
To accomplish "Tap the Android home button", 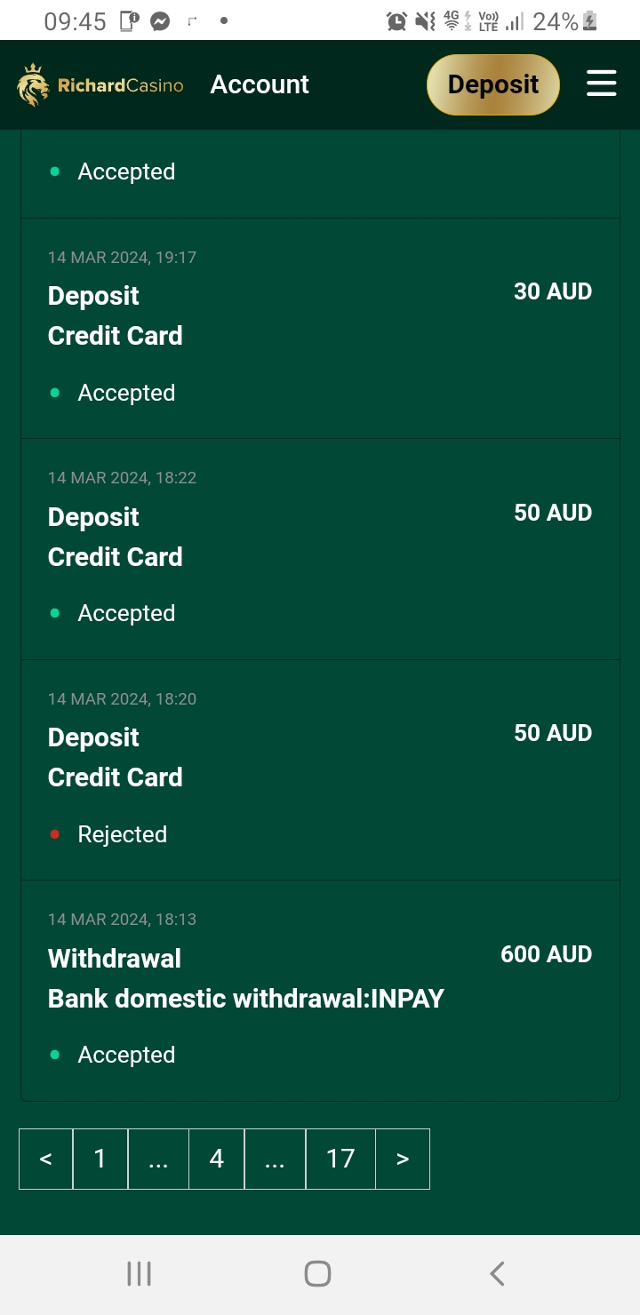I will coord(317,1273).
